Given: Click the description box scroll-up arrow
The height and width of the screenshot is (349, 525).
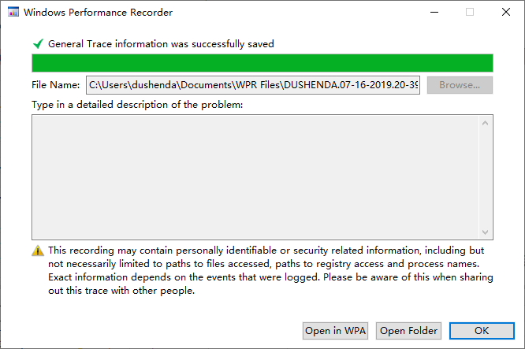Looking at the screenshot, I should [486, 122].
